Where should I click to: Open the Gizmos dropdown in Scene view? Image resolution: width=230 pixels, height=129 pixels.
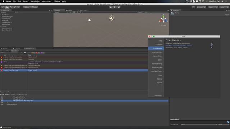pos(140,12)
